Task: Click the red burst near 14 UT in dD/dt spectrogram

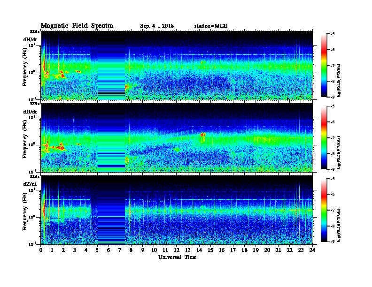Action: point(202,135)
